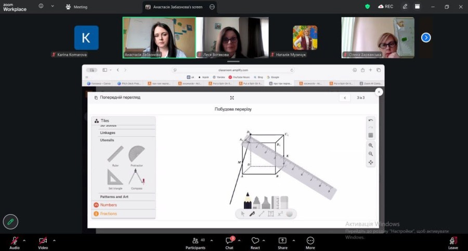Zoom out on the canvas
The height and width of the screenshot is (251, 468).
coord(371,154)
